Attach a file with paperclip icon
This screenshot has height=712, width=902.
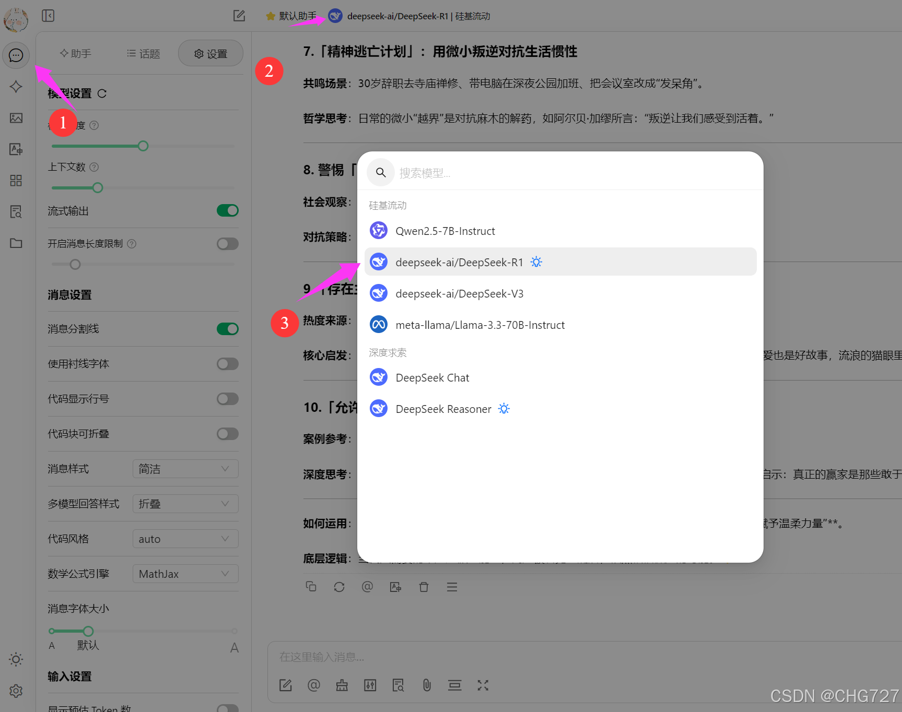pos(427,685)
